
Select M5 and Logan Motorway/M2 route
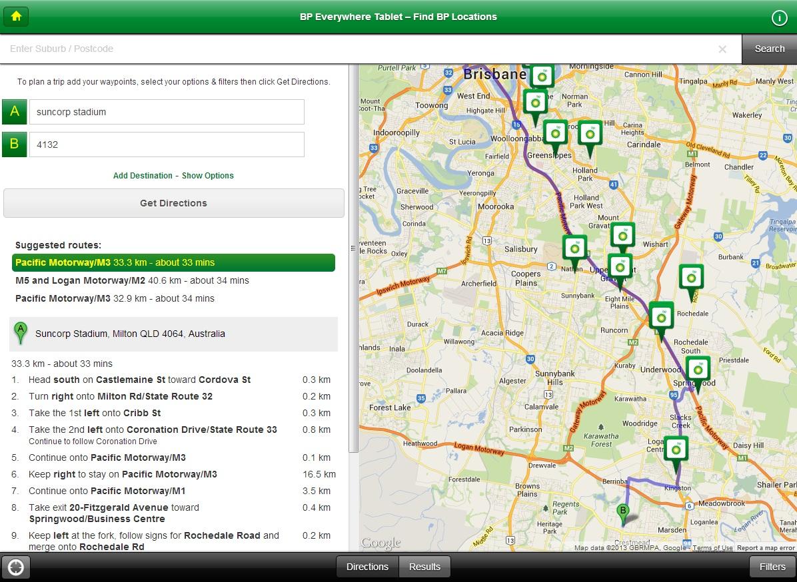(132, 280)
